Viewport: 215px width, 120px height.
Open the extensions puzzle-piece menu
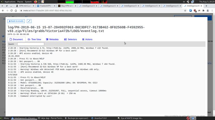[x=203, y=11]
